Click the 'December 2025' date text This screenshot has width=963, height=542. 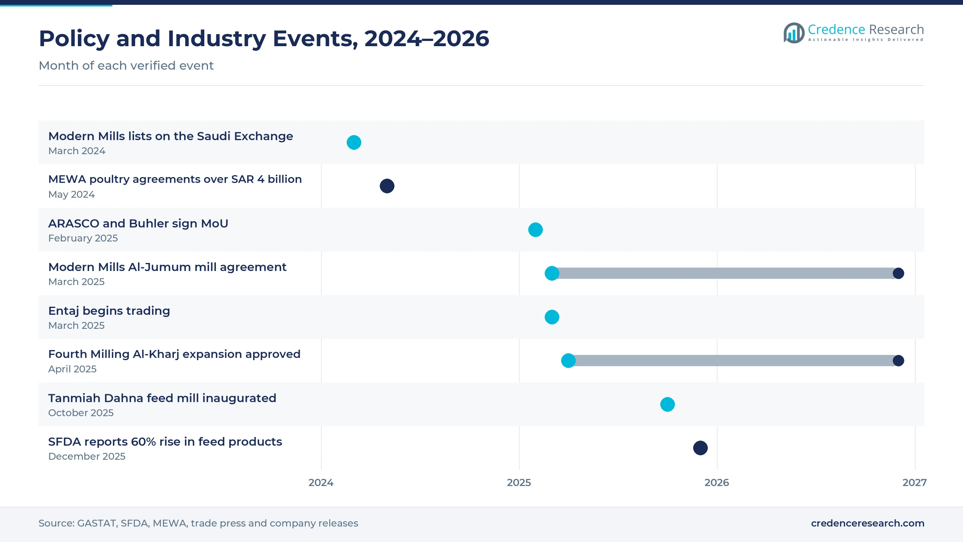[x=87, y=456]
